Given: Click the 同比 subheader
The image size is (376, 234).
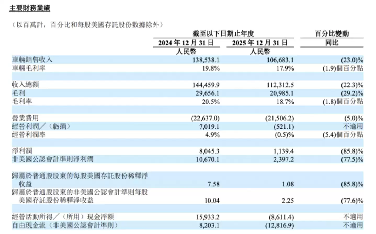Looking at the screenshot, I should coord(332,43).
